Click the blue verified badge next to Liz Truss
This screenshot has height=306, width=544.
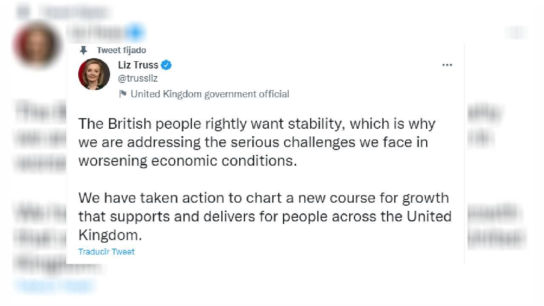coord(165,65)
